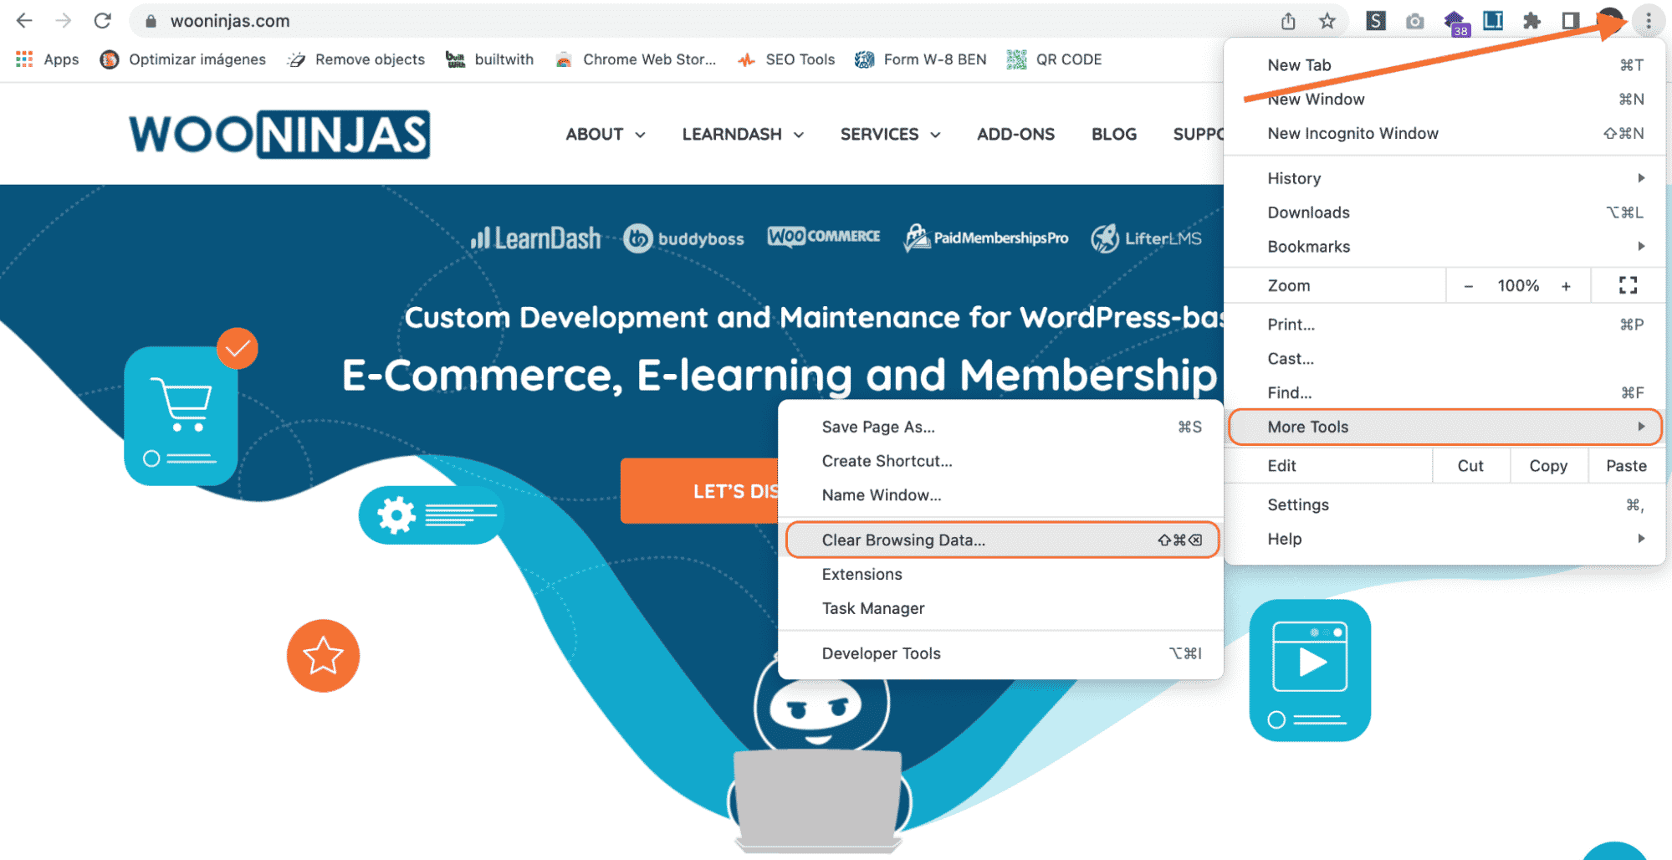This screenshot has height=860, width=1672.
Task: Open Task Manager from More Tools
Action: coord(1001,609)
